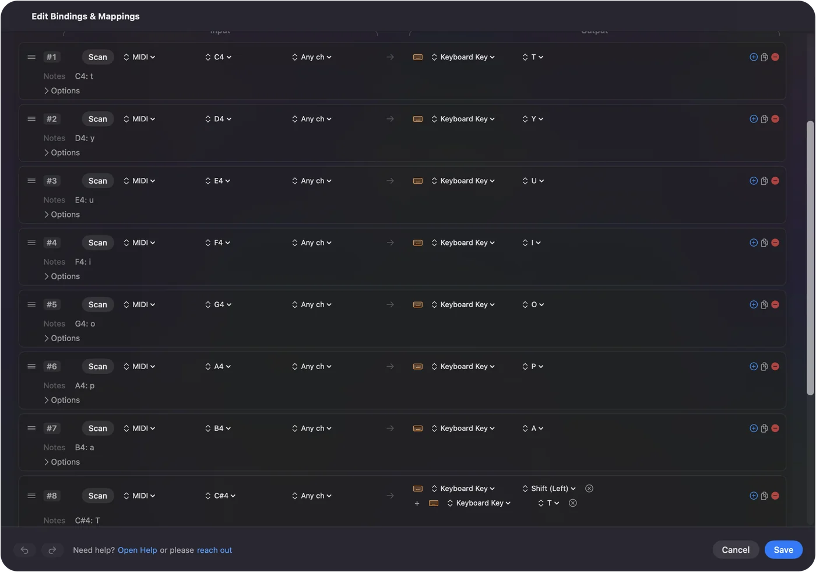Follow the reach out link
Screen dimensions: 816x572
pyautogui.click(x=214, y=550)
